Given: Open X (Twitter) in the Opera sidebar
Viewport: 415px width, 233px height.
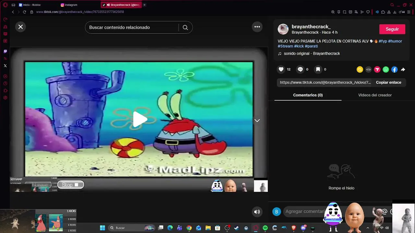Looking at the screenshot, I should pos(5,66).
